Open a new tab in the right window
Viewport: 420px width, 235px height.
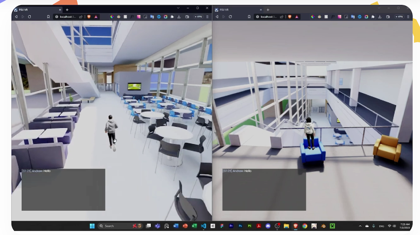(268, 10)
